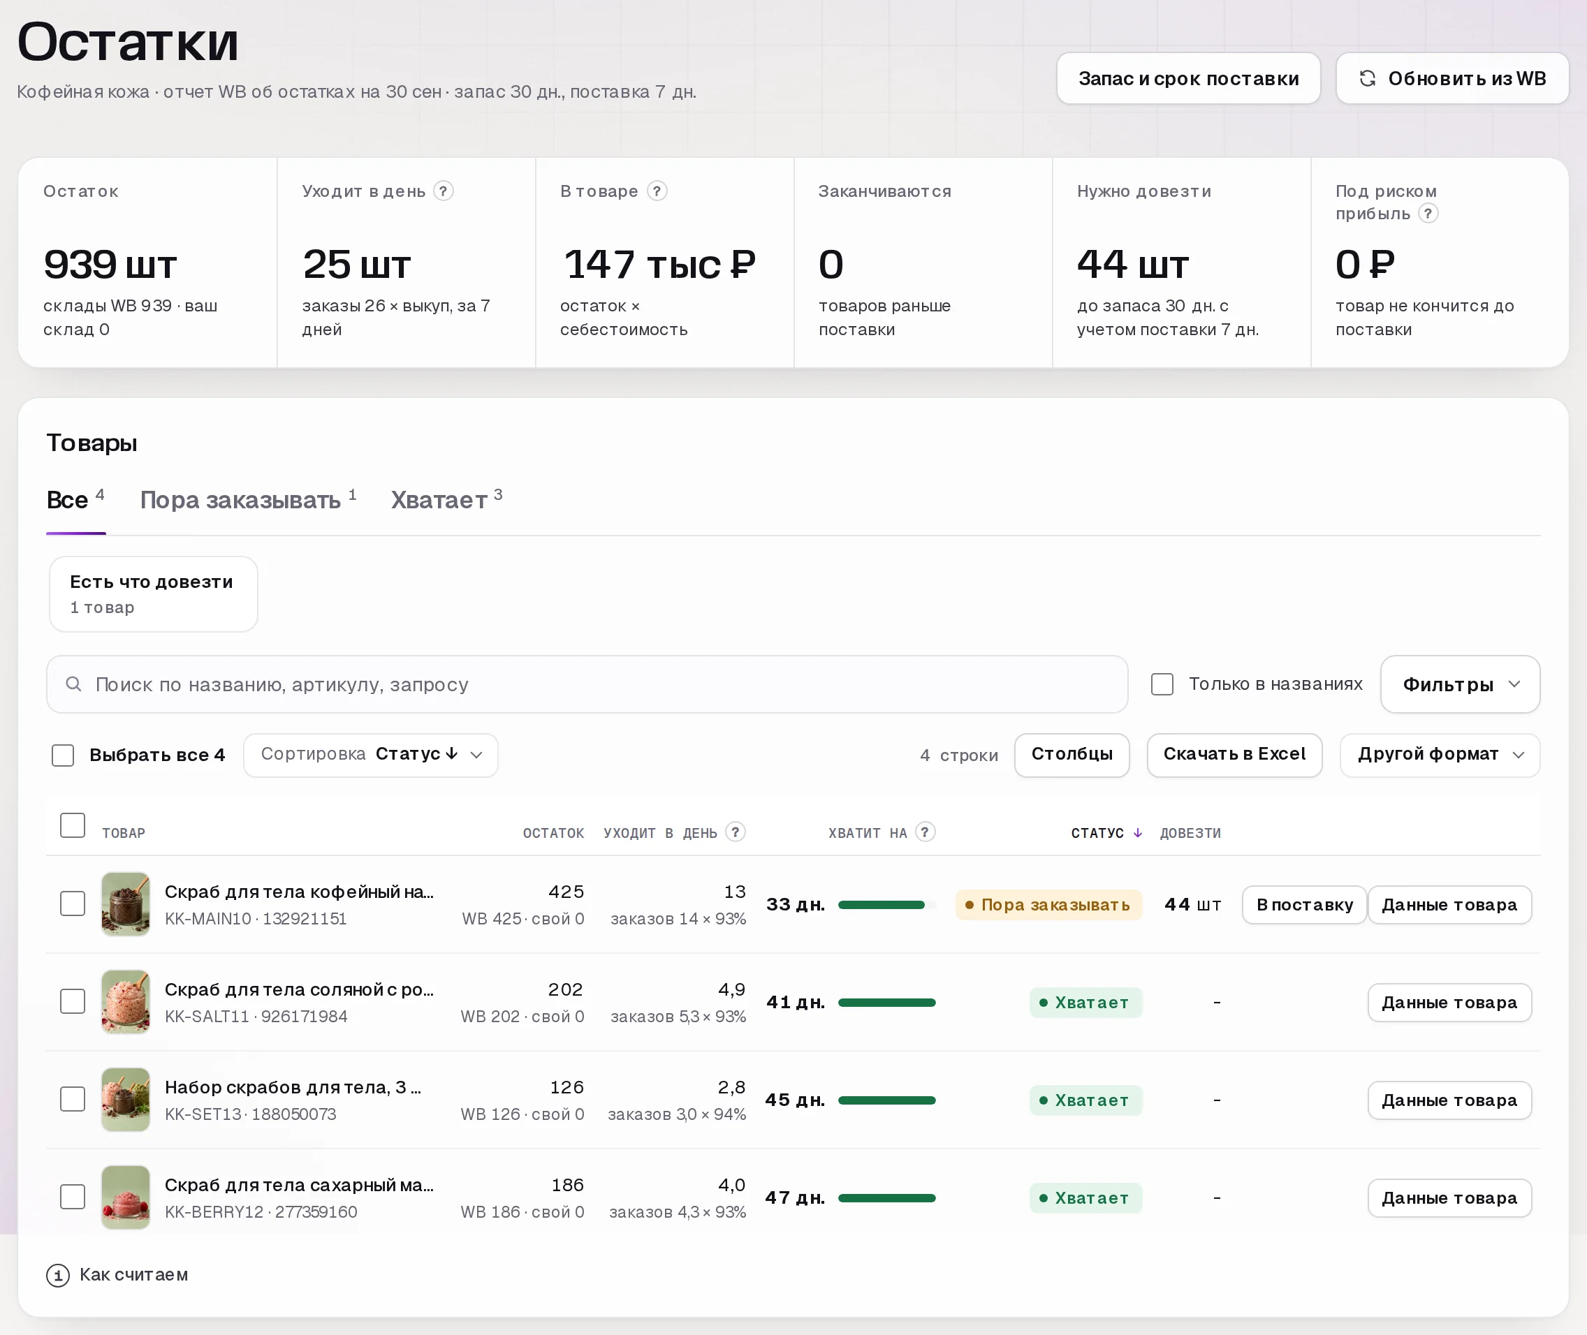1587x1335 pixels.
Task: Select checkbox for KK-SET13 scrub set row
Action: click(x=73, y=1099)
